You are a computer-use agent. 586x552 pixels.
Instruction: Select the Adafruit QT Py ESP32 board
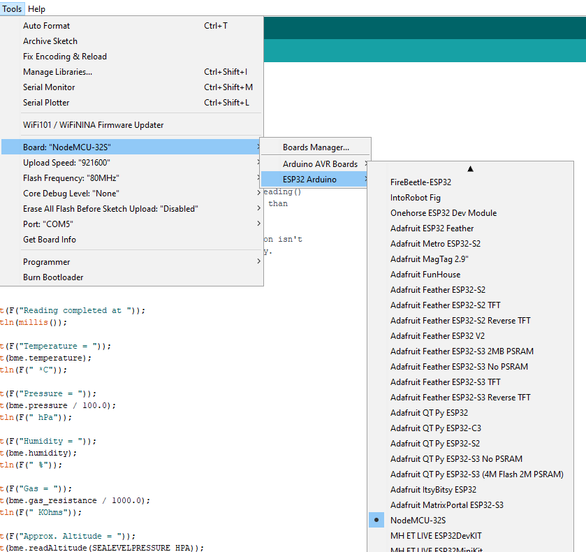point(471,412)
